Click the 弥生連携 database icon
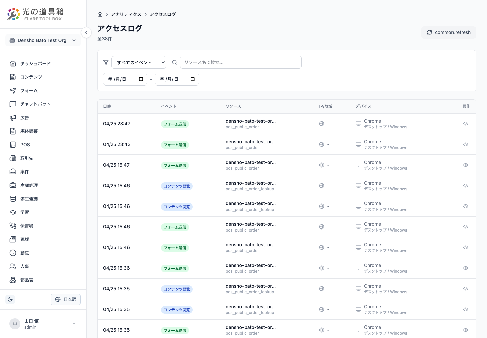This screenshot has height=338, width=487. pyautogui.click(x=13, y=199)
